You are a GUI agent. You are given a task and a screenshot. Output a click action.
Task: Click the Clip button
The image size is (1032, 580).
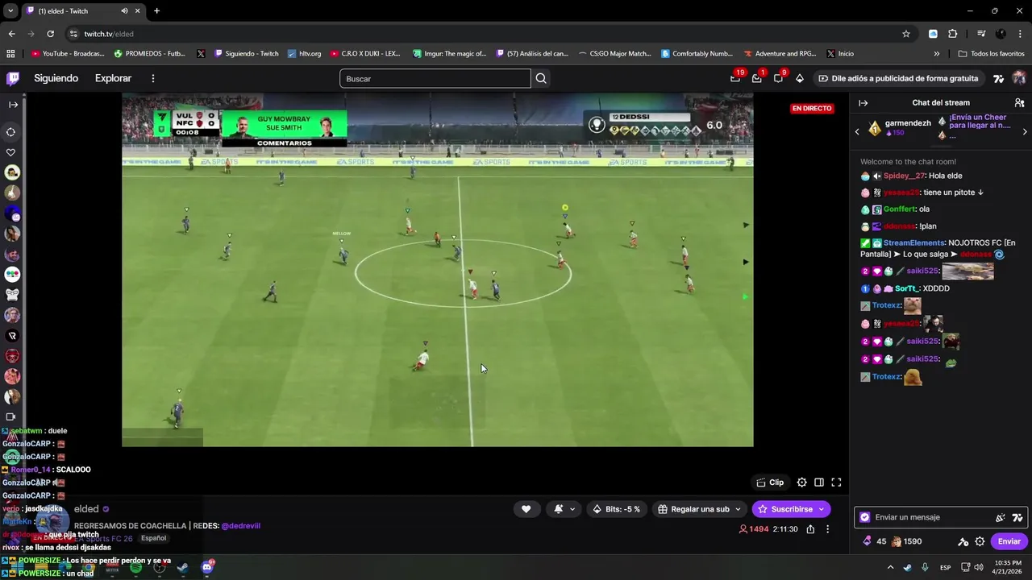[770, 483]
